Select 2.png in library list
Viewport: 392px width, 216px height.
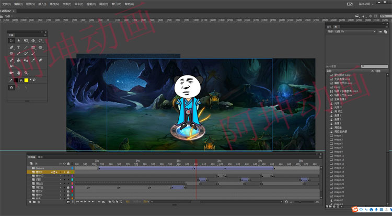pyautogui.click(x=337, y=87)
